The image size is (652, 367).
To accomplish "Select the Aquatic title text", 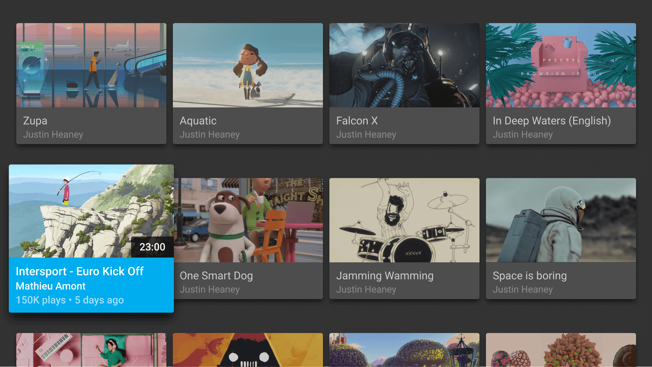I will coord(198,121).
